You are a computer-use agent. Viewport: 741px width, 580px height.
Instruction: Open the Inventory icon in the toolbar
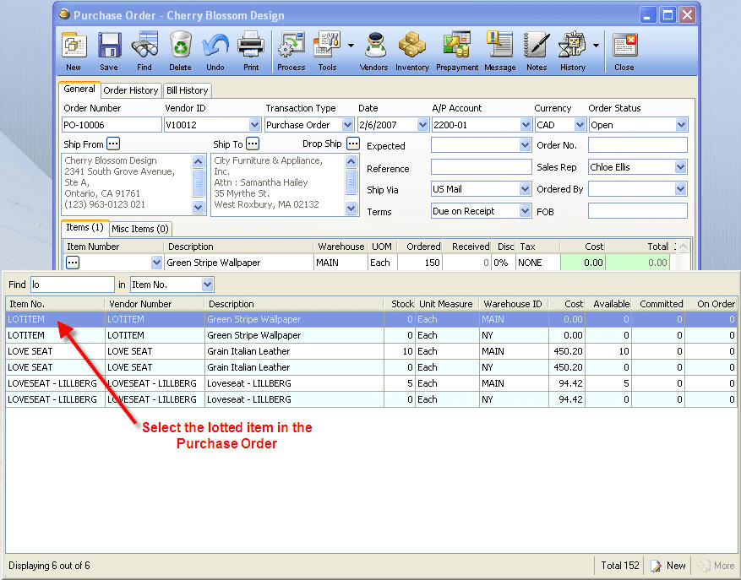411,49
